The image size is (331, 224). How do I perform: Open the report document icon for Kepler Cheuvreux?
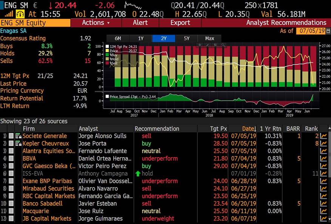(x=11, y=144)
